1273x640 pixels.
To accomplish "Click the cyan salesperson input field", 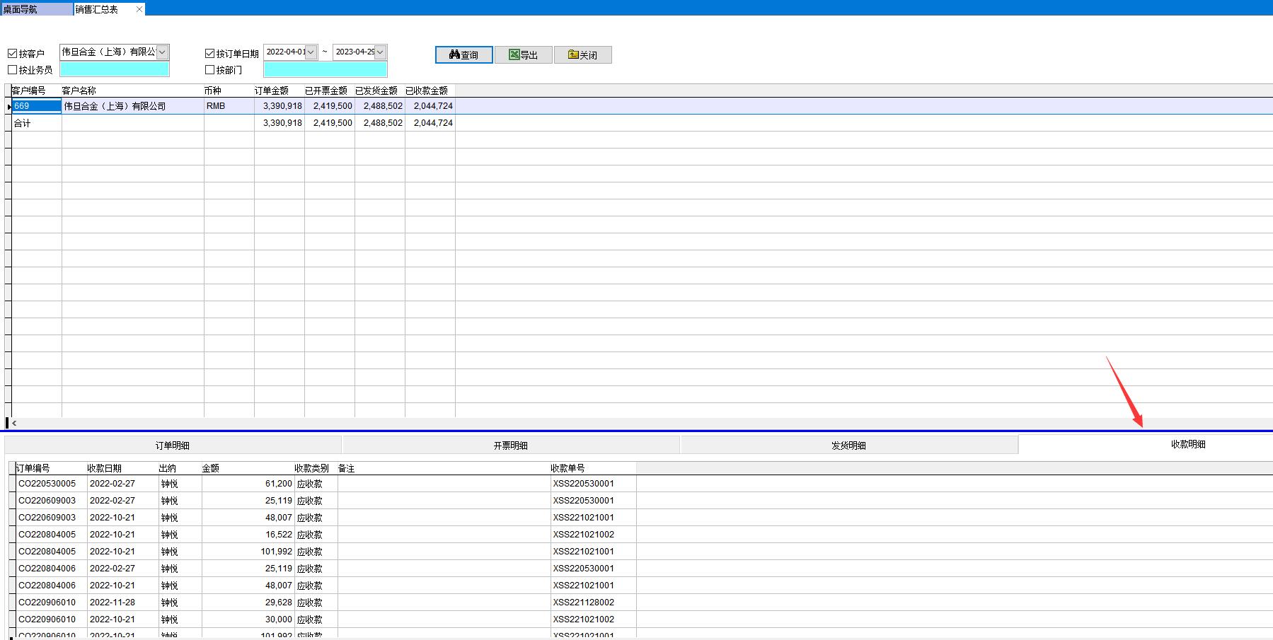I will 115,69.
